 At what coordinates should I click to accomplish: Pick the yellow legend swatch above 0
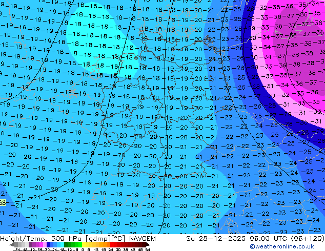click(84, 244)
